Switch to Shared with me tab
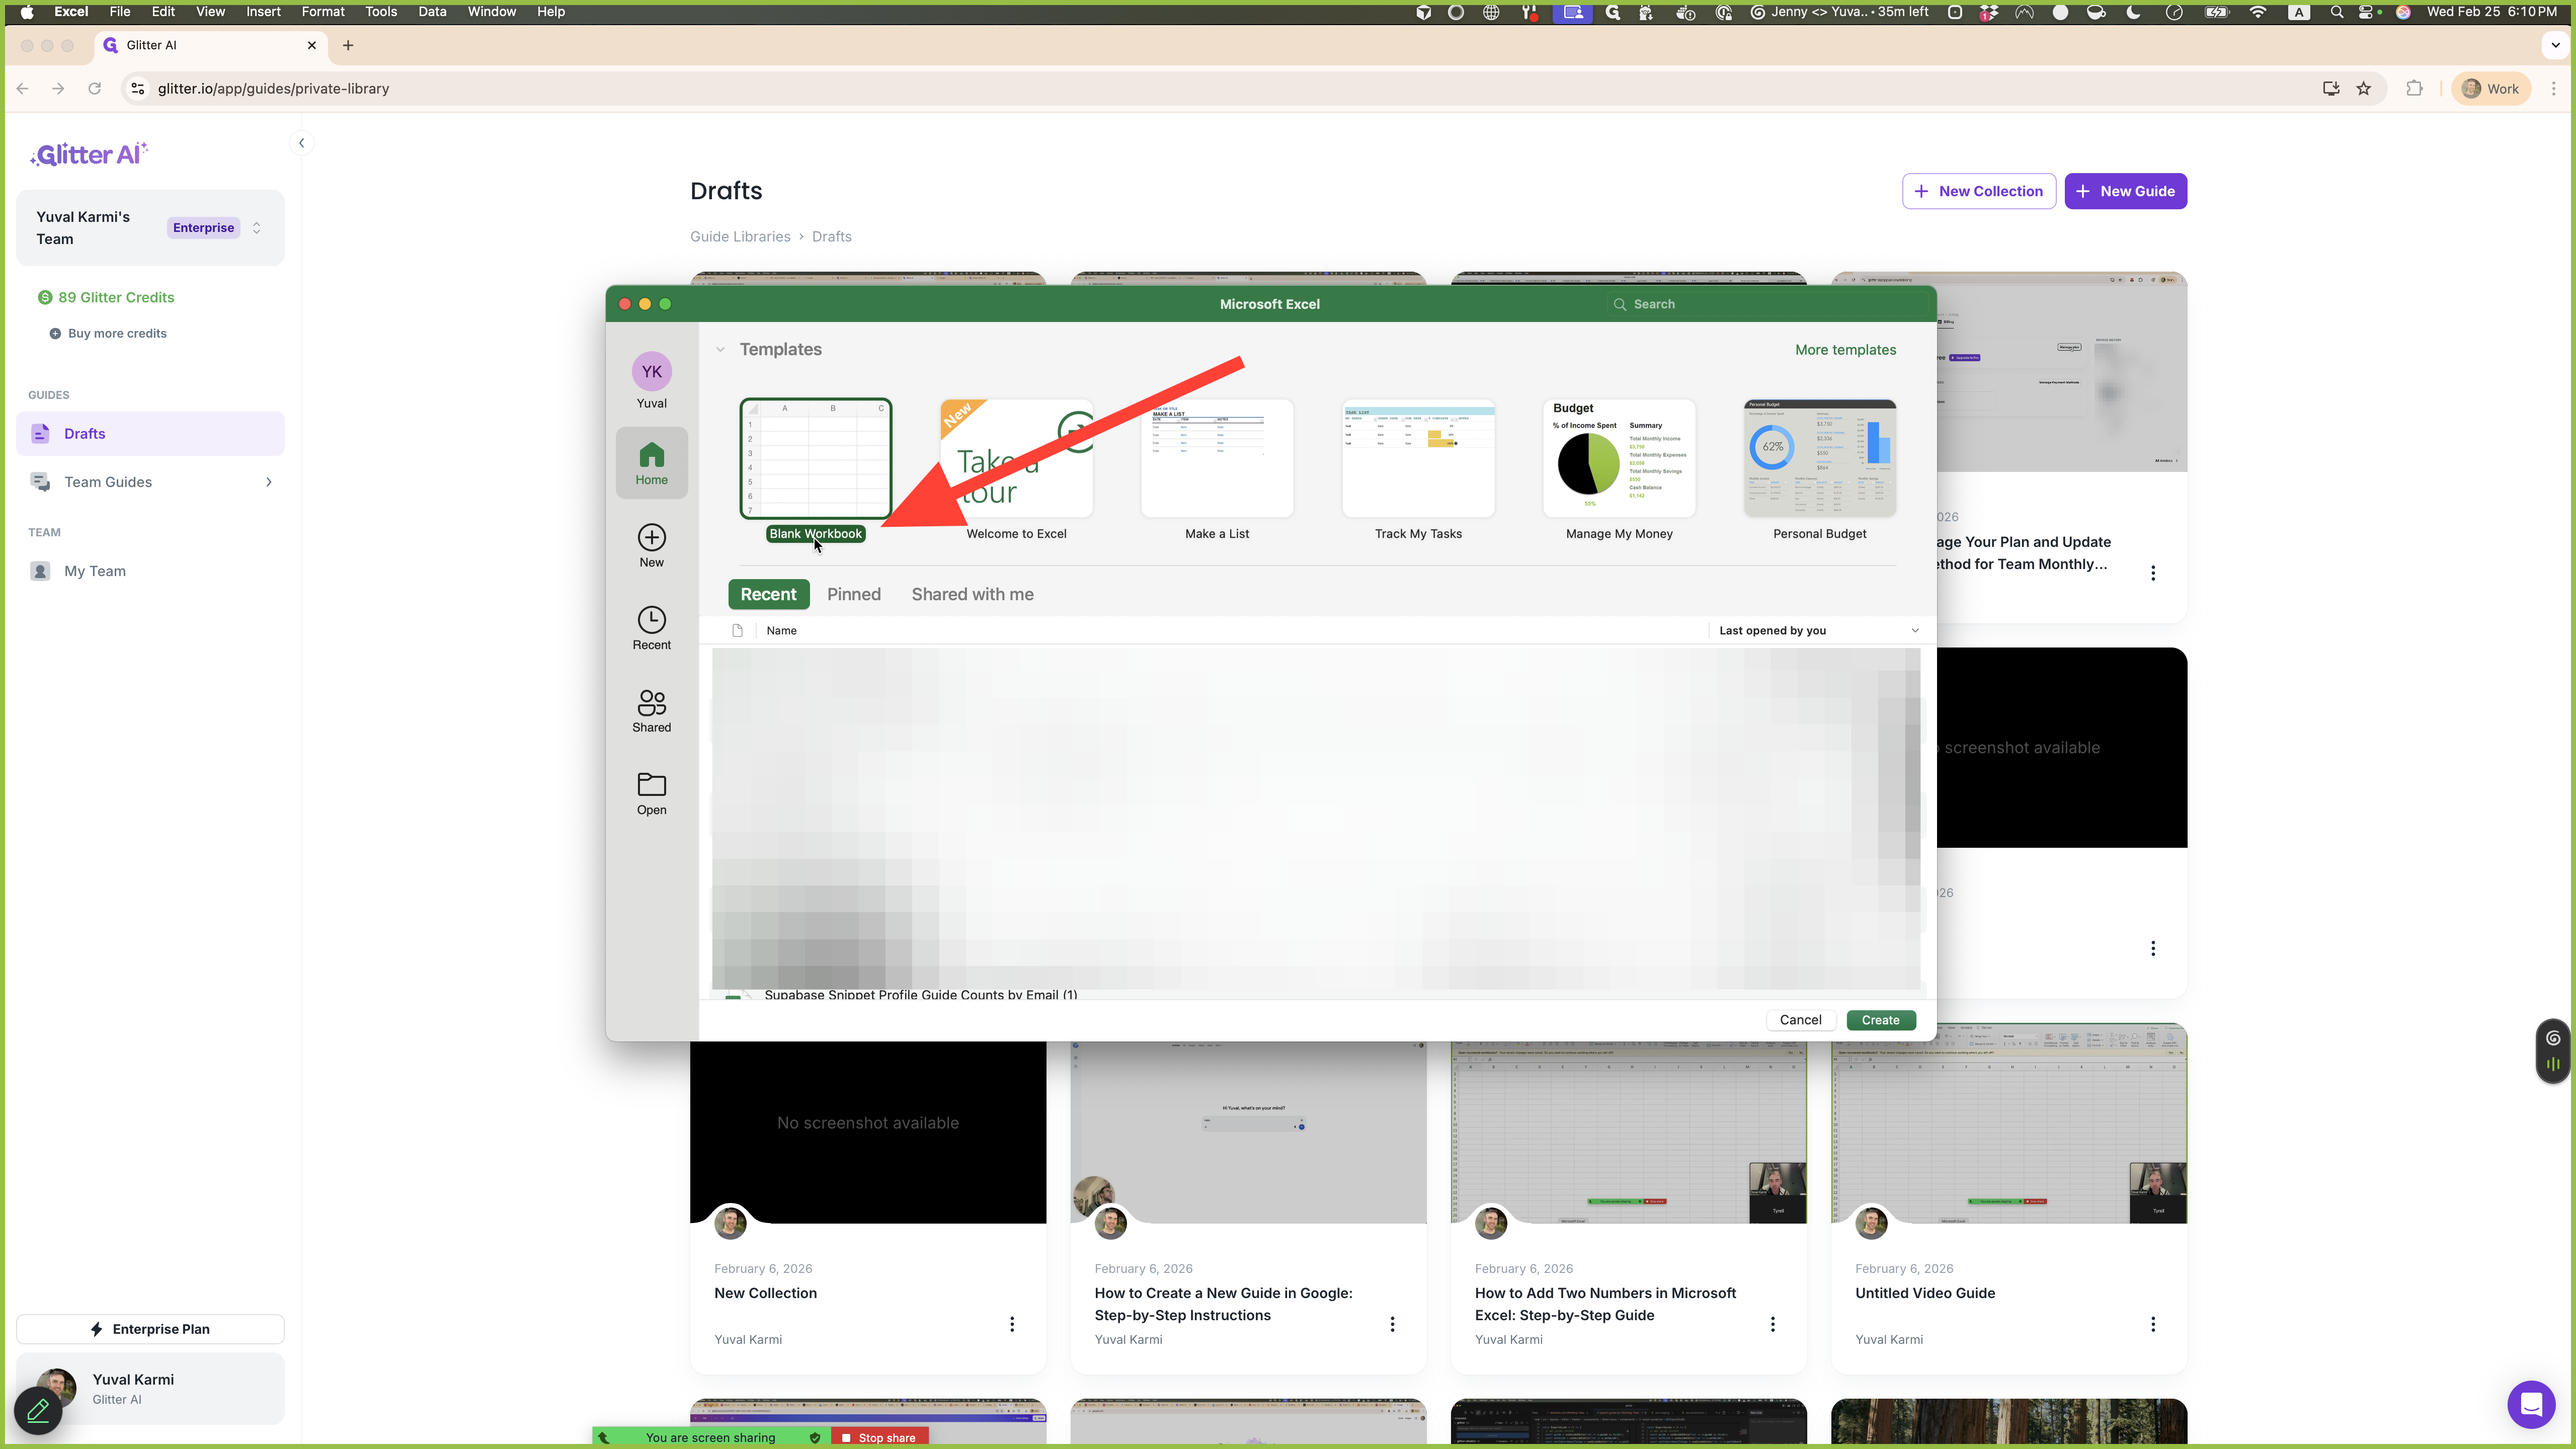The image size is (2576, 1449). (x=972, y=594)
